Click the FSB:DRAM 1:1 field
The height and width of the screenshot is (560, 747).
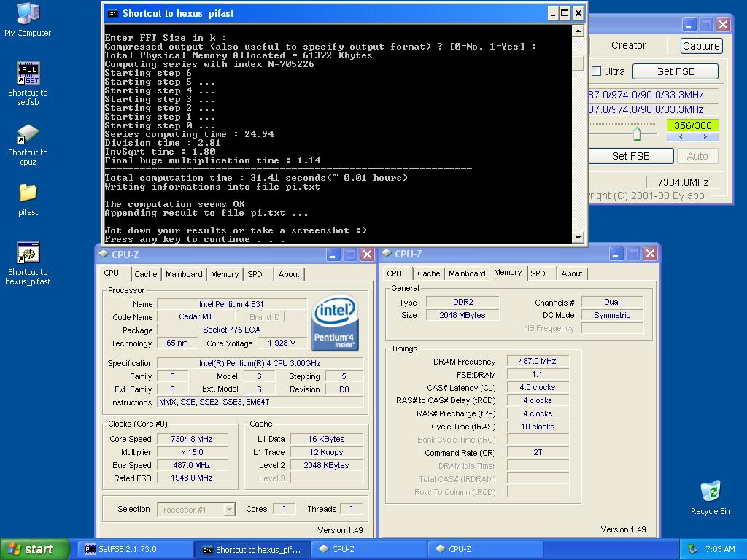click(x=538, y=374)
